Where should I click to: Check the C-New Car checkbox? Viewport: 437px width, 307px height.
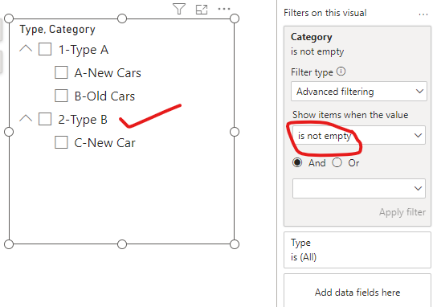click(61, 142)
